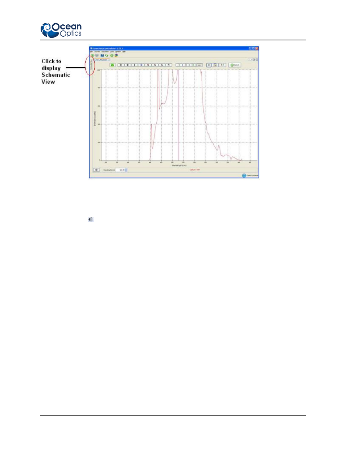
Task: Click the Wavelength(nm) input field
Action: coord(120,170)
